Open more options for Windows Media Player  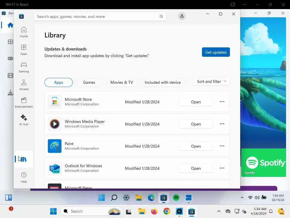(x=222, y=124)
